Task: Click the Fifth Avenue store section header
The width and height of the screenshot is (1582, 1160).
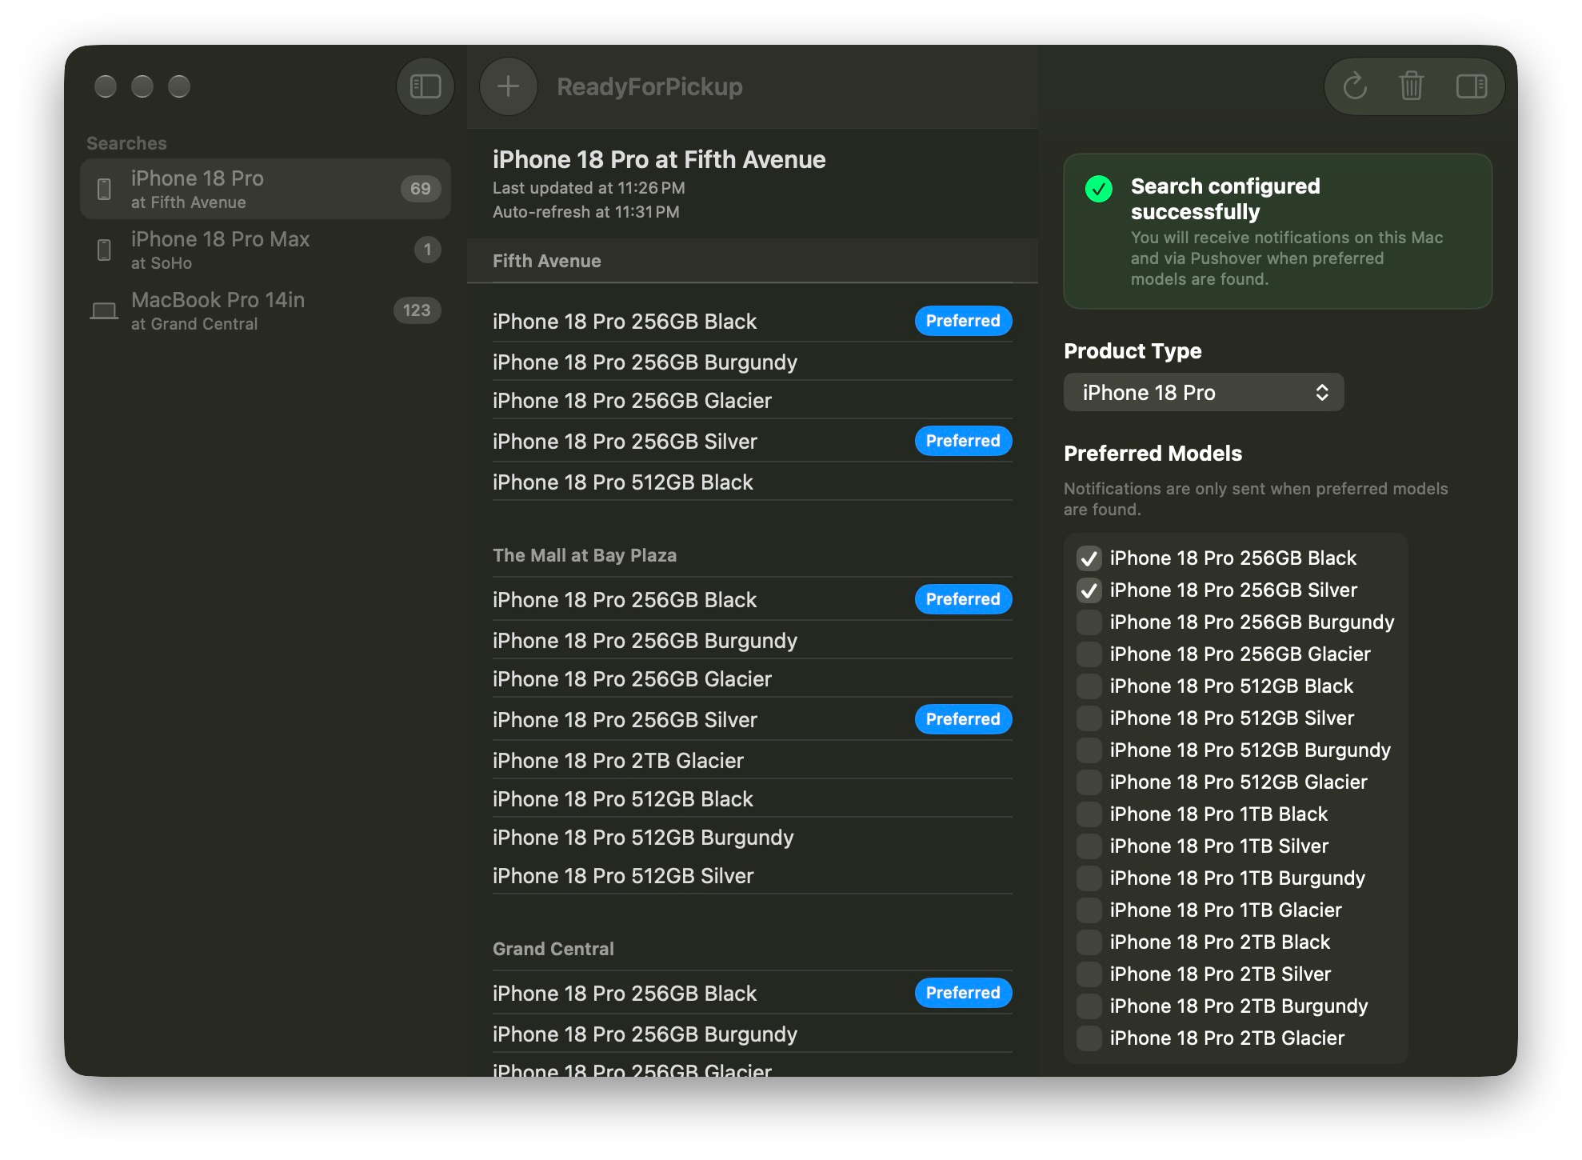Action: coord(752,261)
